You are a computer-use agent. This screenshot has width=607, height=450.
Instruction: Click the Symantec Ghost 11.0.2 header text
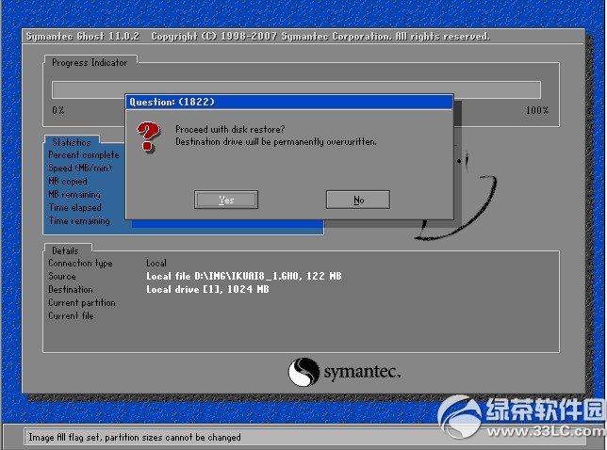tap(84, 37)
